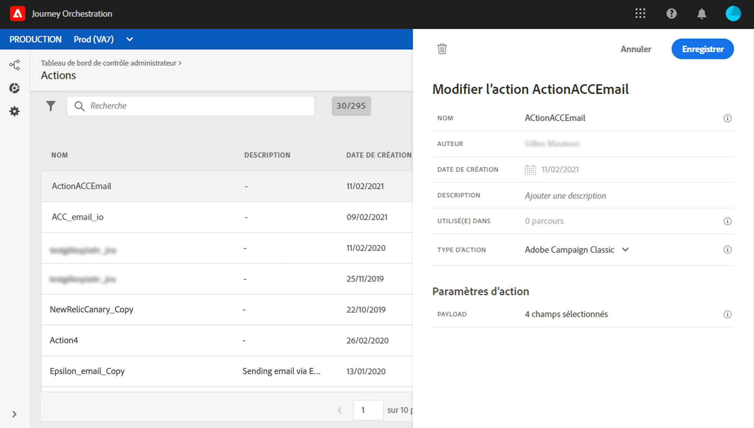
Task: Open the app switcher grid icon
Action: 640,13
